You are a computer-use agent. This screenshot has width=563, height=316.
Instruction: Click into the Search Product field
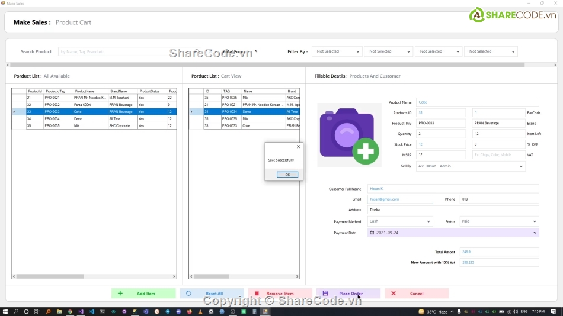point(127,51)
